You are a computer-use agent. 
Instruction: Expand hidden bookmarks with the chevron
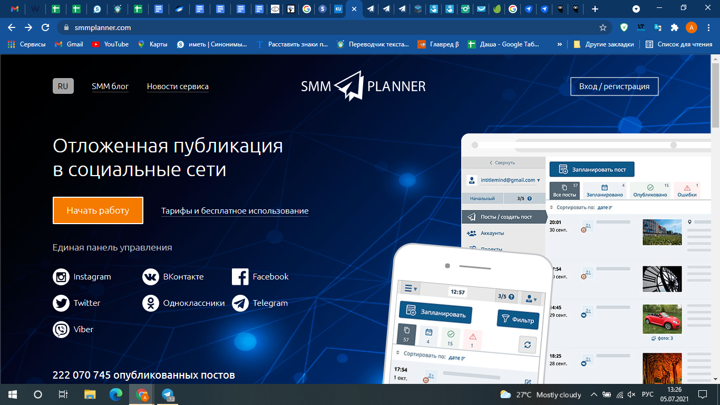click(x=559, y=44)
